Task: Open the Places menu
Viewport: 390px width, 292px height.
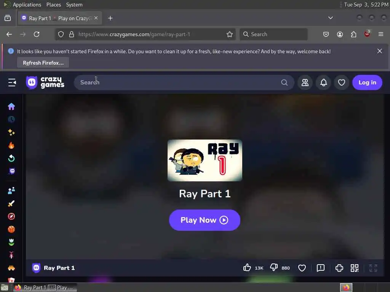Action: pyautogui.click(x=53, y=5)
